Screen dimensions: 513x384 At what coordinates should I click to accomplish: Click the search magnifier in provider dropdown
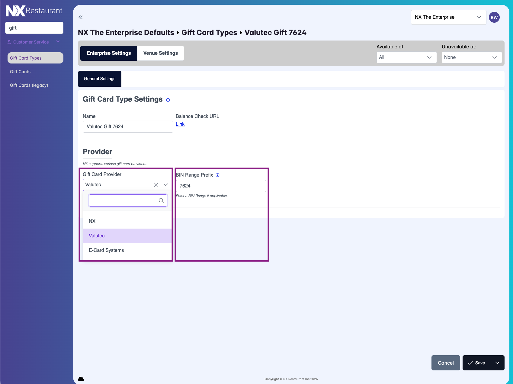tap(161, 200)
